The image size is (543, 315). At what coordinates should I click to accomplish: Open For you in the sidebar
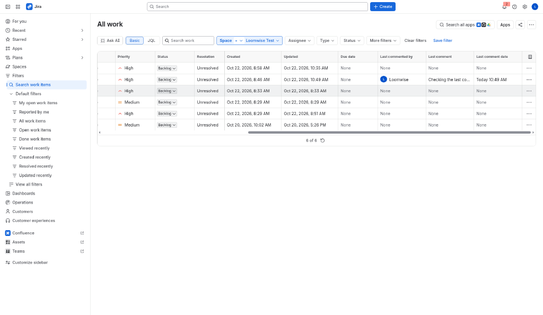pyautogui.click(x=45, y=21)
